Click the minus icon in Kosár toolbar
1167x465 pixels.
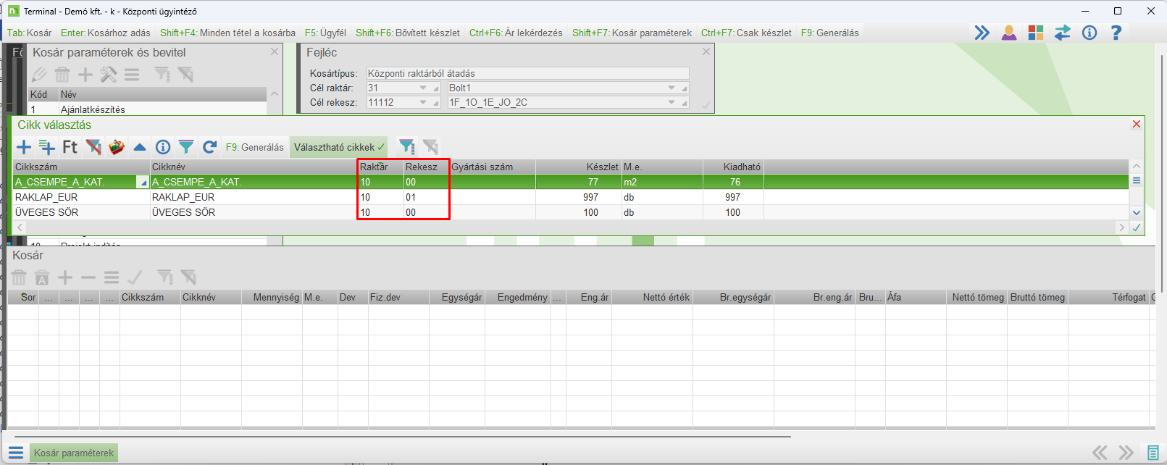coord(88,277)
